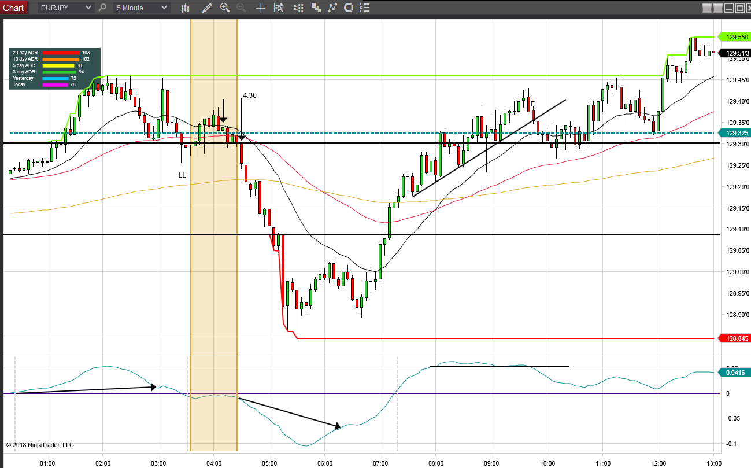This screenshot has height=468, width=751.
Task: Click the blue Yesterday range bar
Action: coord(56,78)
